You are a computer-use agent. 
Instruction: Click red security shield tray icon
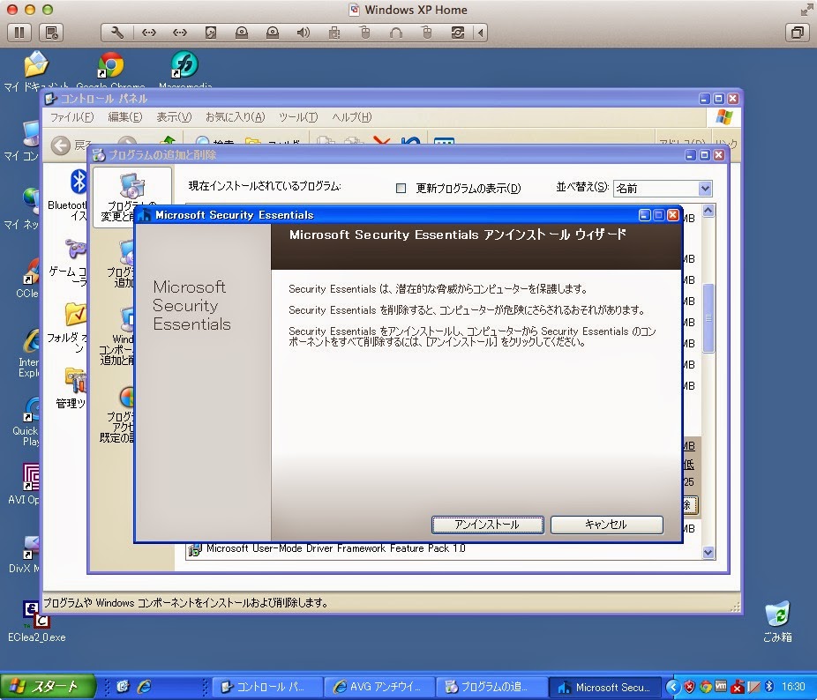coord(689,687)
